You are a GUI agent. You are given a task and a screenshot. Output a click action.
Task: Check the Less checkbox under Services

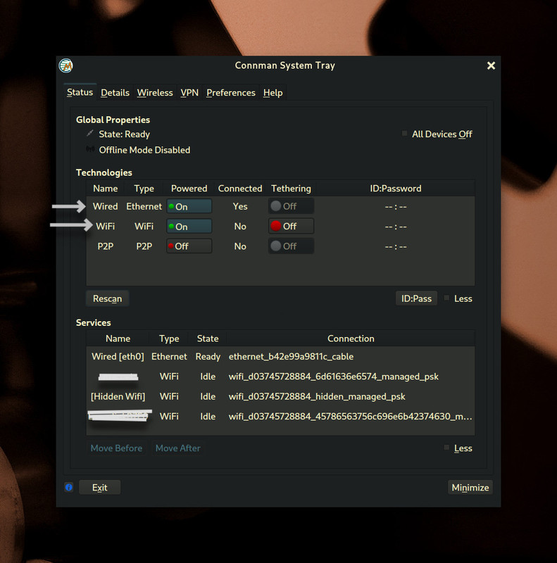pyautogui.click(x=446, y=448)
